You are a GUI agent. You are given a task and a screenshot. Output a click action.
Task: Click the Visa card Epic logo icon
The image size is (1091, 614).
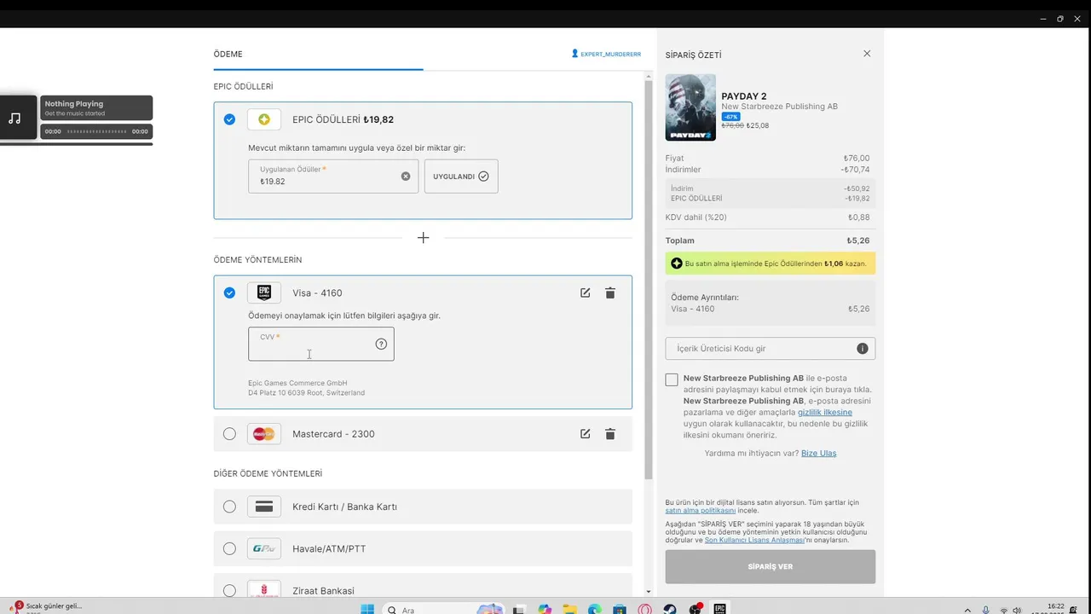point(264,293)
